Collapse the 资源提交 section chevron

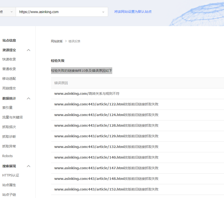[28, 50]
